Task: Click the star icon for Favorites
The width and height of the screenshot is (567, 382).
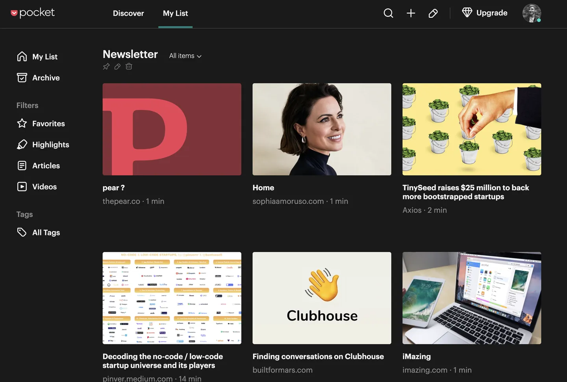Action: (x=22, y=123)
